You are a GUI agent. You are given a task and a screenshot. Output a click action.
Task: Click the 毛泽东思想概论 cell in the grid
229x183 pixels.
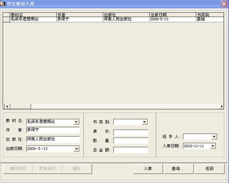coord(33,19)
